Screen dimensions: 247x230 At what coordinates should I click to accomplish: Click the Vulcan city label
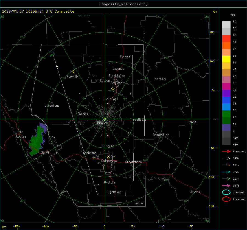139,203
